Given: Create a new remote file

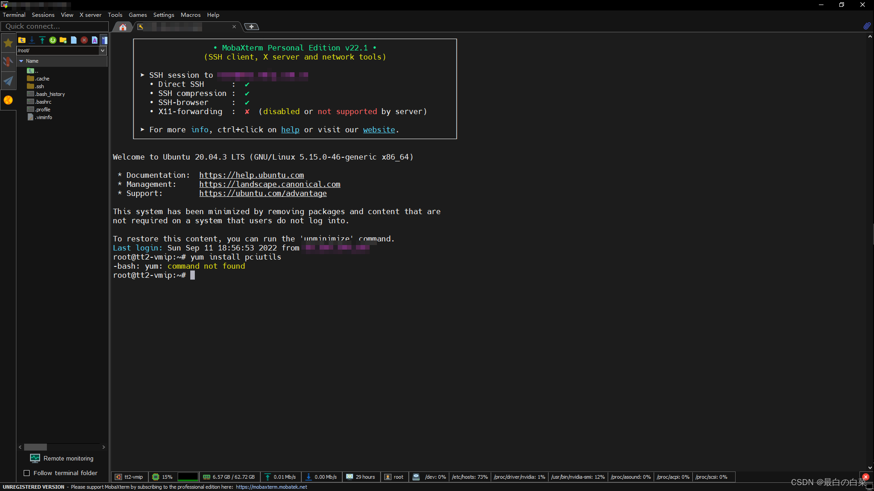Looking at the screenshot, I should click(x=74, y=40).
